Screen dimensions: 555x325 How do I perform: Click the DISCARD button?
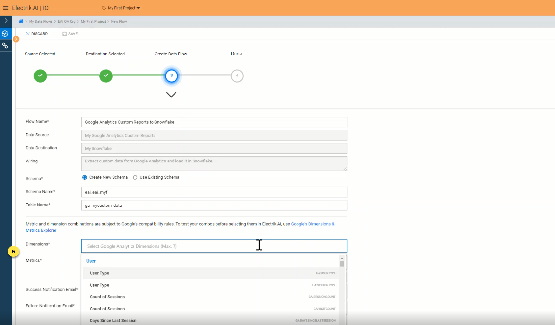[x=37, y=34]
